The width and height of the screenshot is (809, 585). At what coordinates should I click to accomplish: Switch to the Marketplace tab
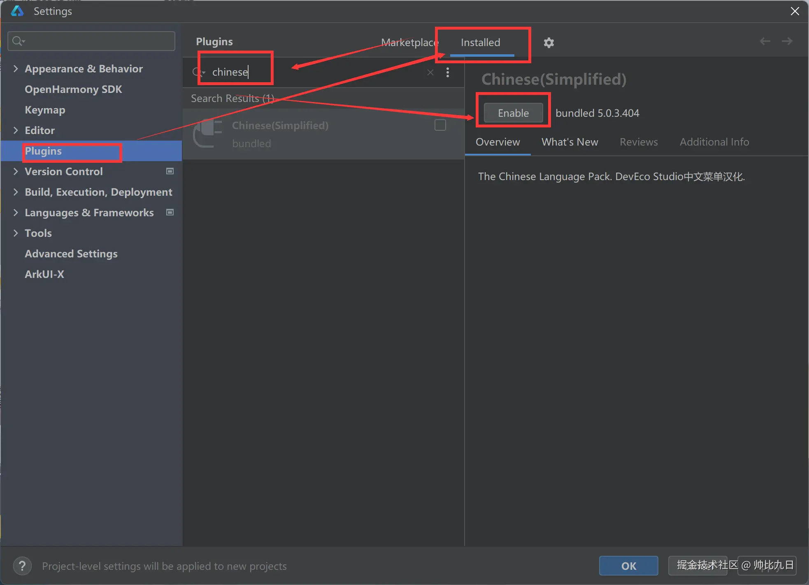(409, 42)
